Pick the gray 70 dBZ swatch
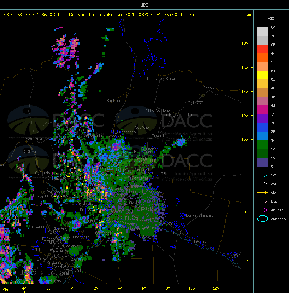289x293 pixels. coord(263,40)
